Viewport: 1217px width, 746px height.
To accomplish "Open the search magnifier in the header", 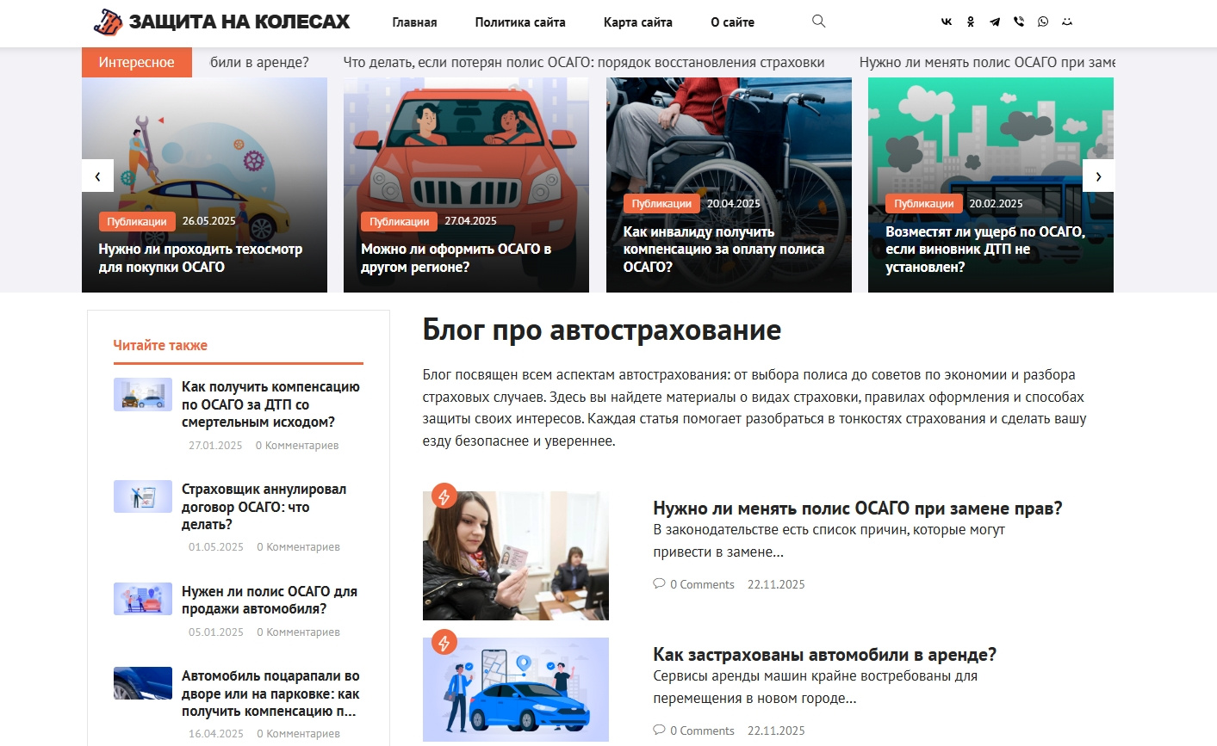I will (x=818, y=22).
